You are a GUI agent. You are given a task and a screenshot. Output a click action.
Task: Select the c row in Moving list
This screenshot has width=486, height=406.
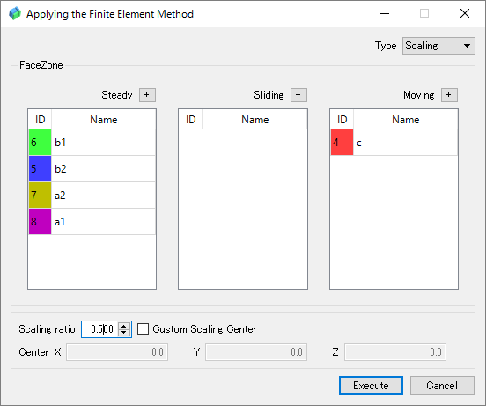pyautogui.click(x=394, y=143)
